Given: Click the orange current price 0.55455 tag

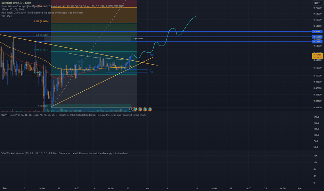Looking at the screenshot, I should (x=317, y=56).
